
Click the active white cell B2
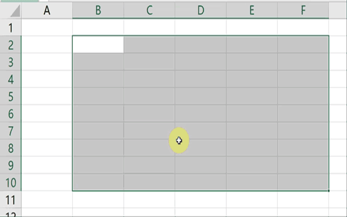[98, 45]
